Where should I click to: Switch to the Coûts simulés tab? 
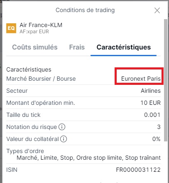coord(35,47)
